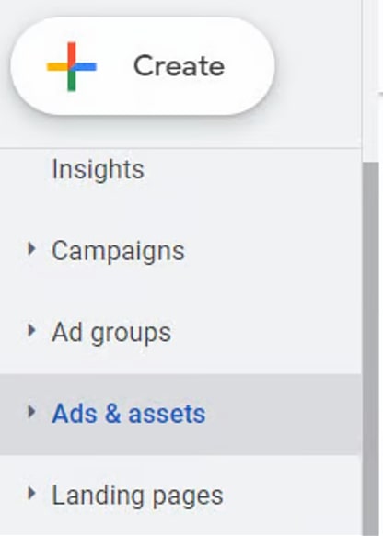Open the Insights page
This screenshot has height=536, width=383.
[x=98, y=169]
